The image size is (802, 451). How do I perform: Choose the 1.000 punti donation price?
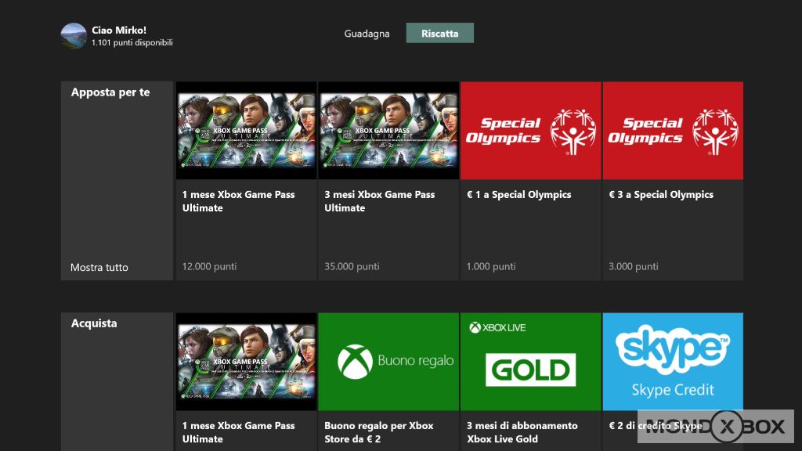tap(491, 267)
